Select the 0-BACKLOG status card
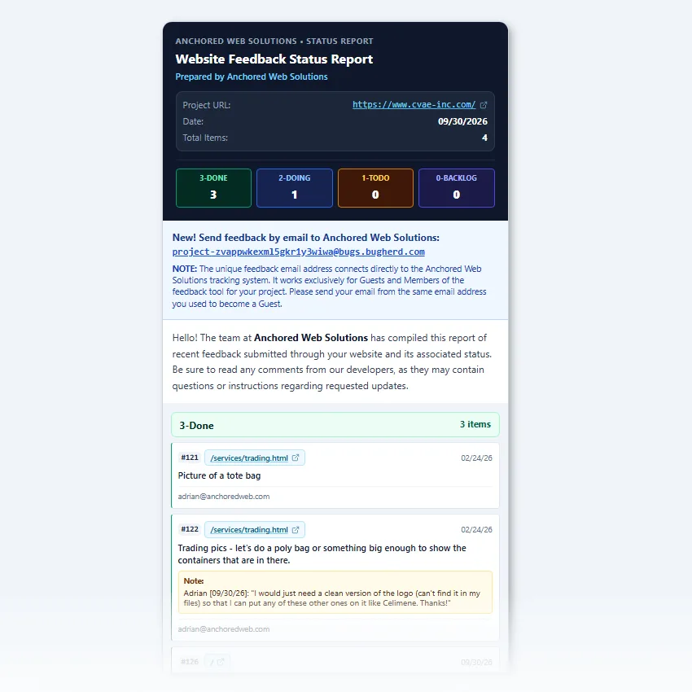The height and width of the screenshot is (692, 692). [457, 188]
